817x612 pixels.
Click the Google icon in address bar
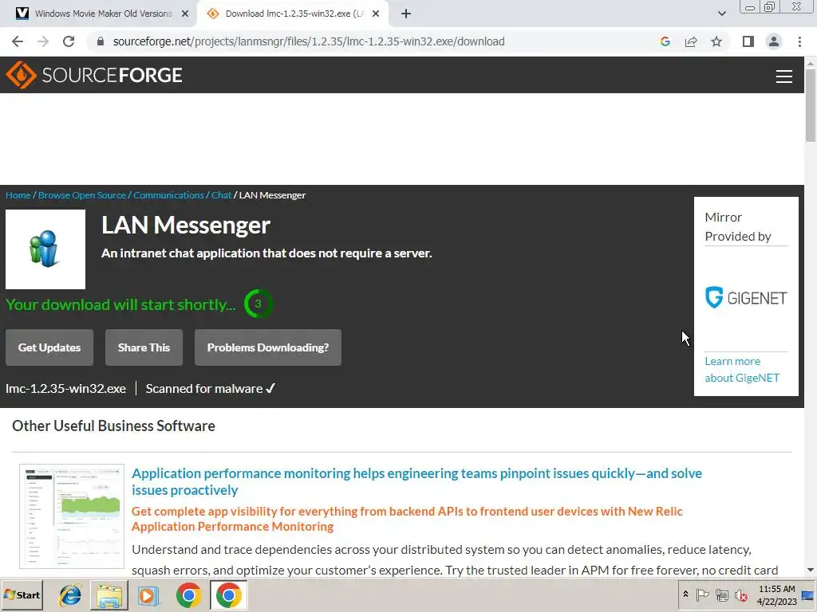click(665, 41)
